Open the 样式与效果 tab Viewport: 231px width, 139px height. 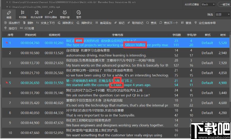point(36,14)
